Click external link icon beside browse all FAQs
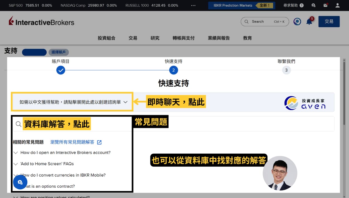Image resolution: width=349 pixels, height=198 pixels. coord(99,142)
